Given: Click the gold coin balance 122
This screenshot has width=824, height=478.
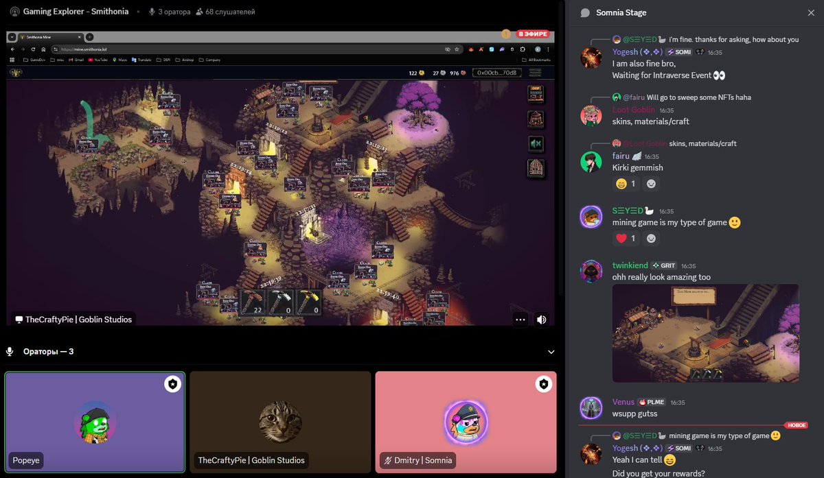Looking at the screenshot, I should click(416, 72).
